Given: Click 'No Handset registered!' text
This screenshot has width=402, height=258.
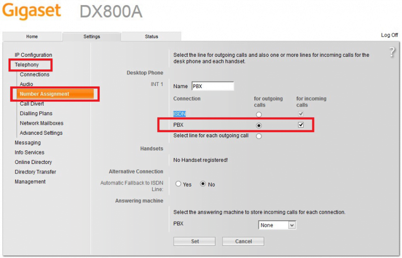Looking at the screenshot, I should tap(200, 160).
